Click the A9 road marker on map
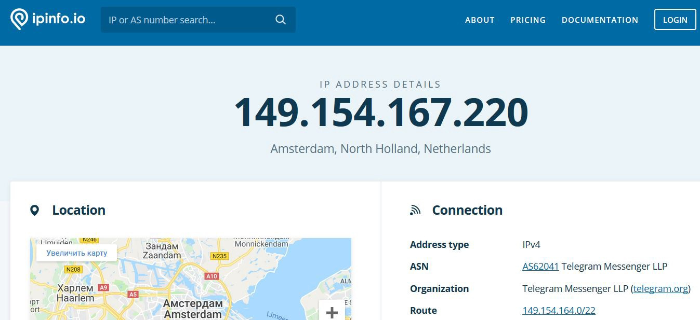 click(x=103, y=287)
